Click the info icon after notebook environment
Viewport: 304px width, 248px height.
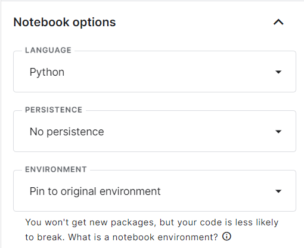[x=227, y=237]
